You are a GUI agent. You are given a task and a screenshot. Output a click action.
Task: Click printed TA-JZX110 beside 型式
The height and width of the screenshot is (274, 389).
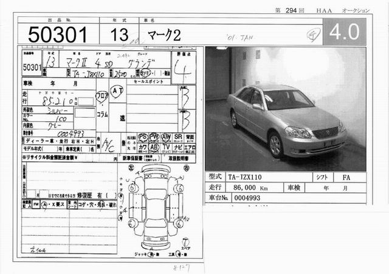click(x=244, y=177)
